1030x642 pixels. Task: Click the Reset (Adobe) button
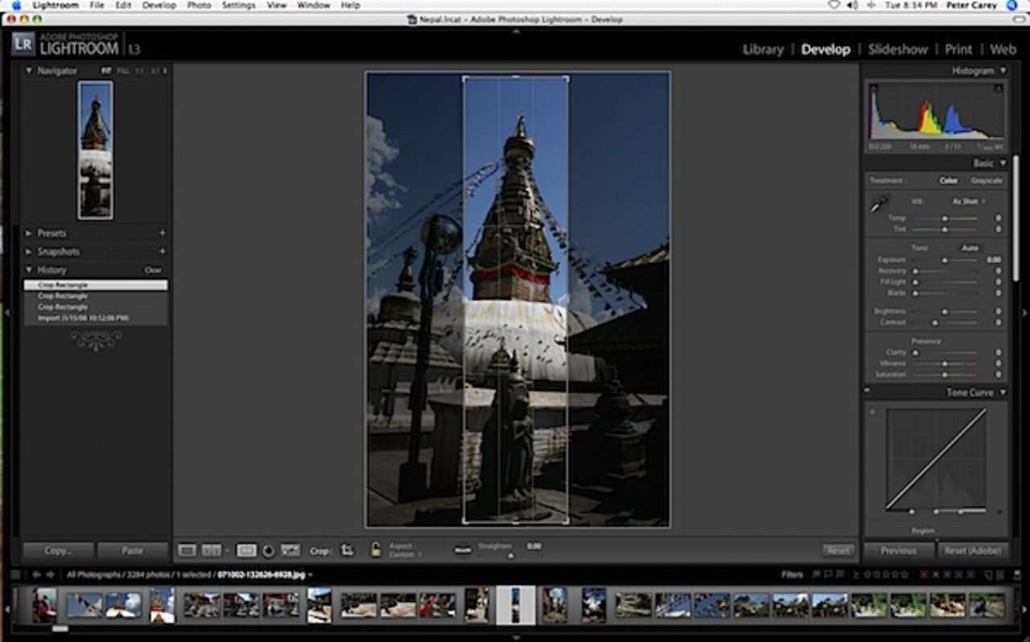coord(972,551)
